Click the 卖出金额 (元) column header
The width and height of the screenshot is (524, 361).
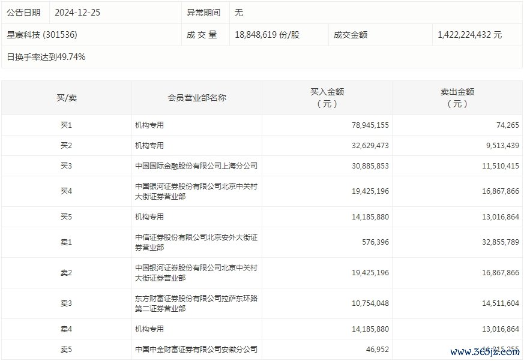(457, 98)
